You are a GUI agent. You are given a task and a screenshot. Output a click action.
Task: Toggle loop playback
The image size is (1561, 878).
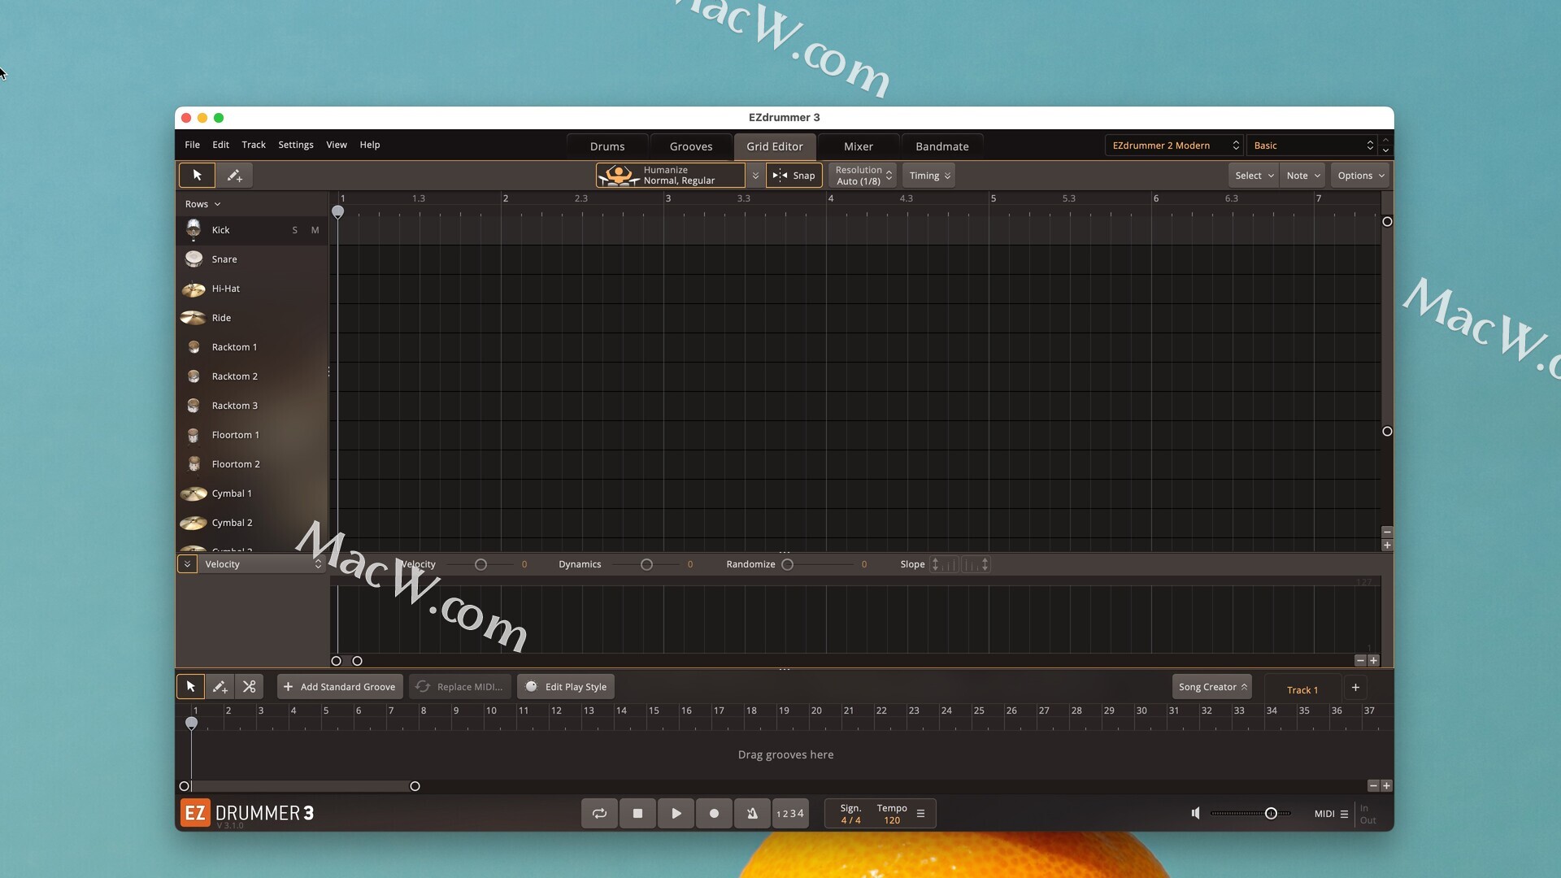pos(599,813)
